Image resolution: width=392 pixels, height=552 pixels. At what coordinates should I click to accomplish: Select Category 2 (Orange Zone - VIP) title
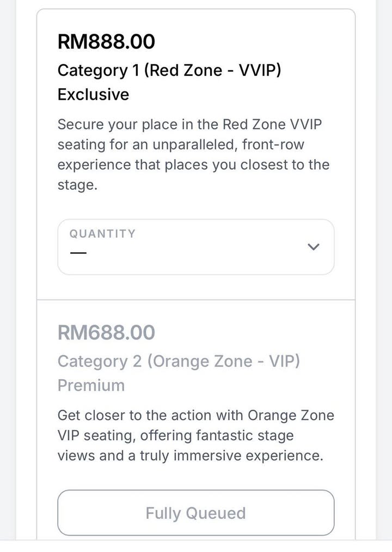[179, 361]
